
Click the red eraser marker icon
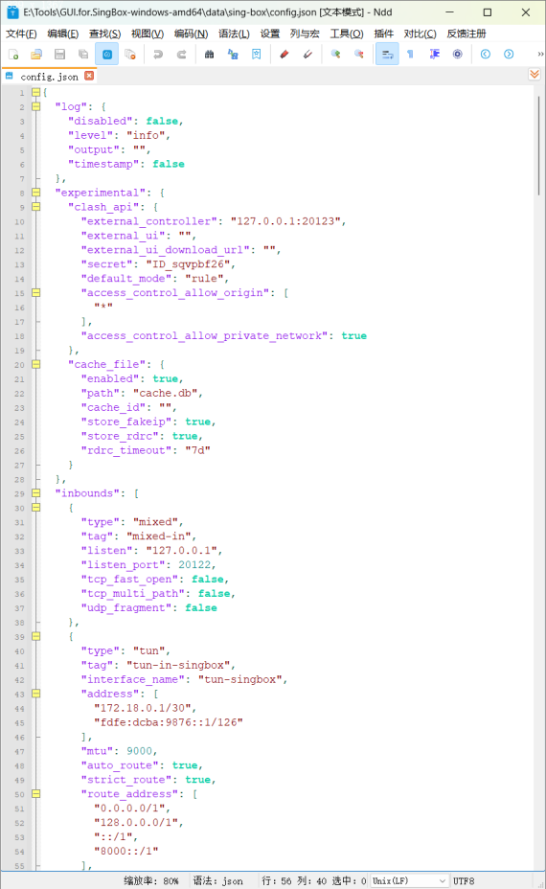click(x=284, y=55)
